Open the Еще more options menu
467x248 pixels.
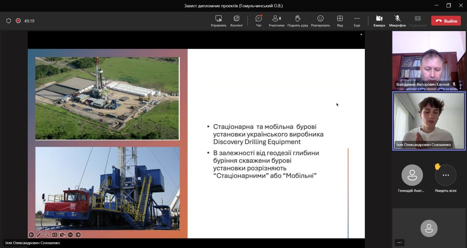point(357,21)
